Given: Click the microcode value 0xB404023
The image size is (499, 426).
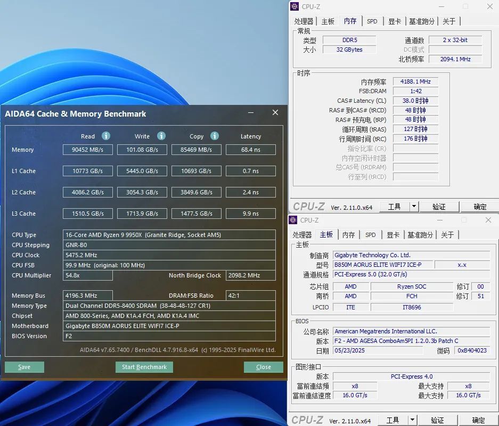Looking at the screenshot, I should click(x=472, y=350).
